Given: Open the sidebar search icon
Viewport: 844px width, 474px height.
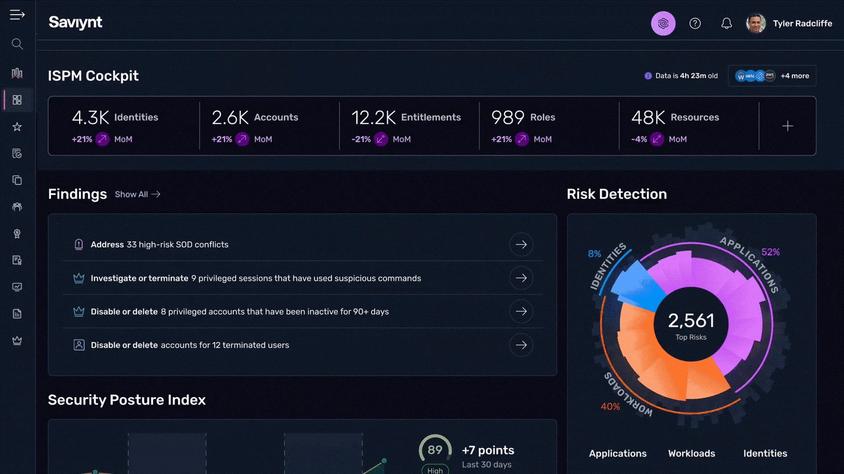Looking at the screenshot, I should pos(17,44).
